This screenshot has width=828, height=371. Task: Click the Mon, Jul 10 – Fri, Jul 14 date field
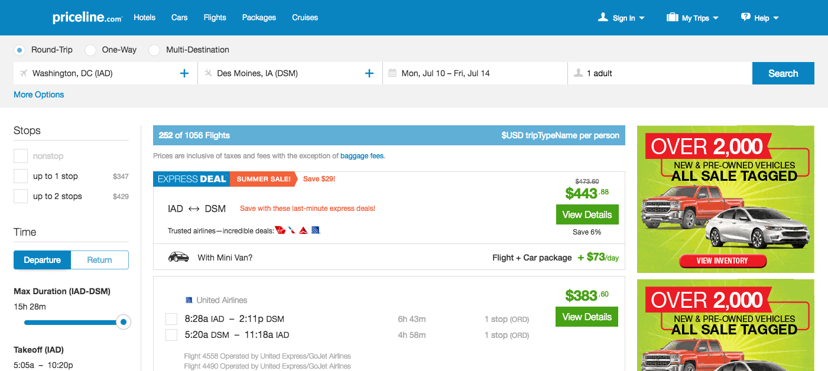tap(475, 73)
